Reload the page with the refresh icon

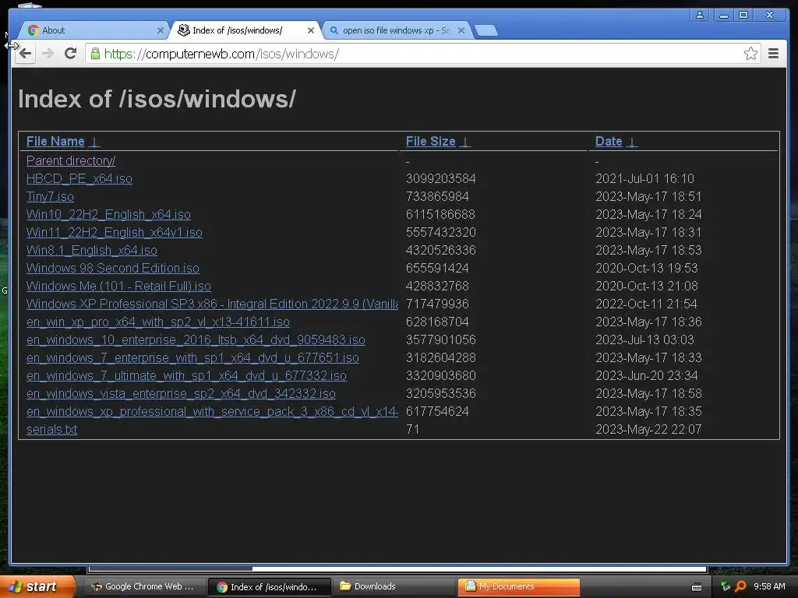[71, 54]
